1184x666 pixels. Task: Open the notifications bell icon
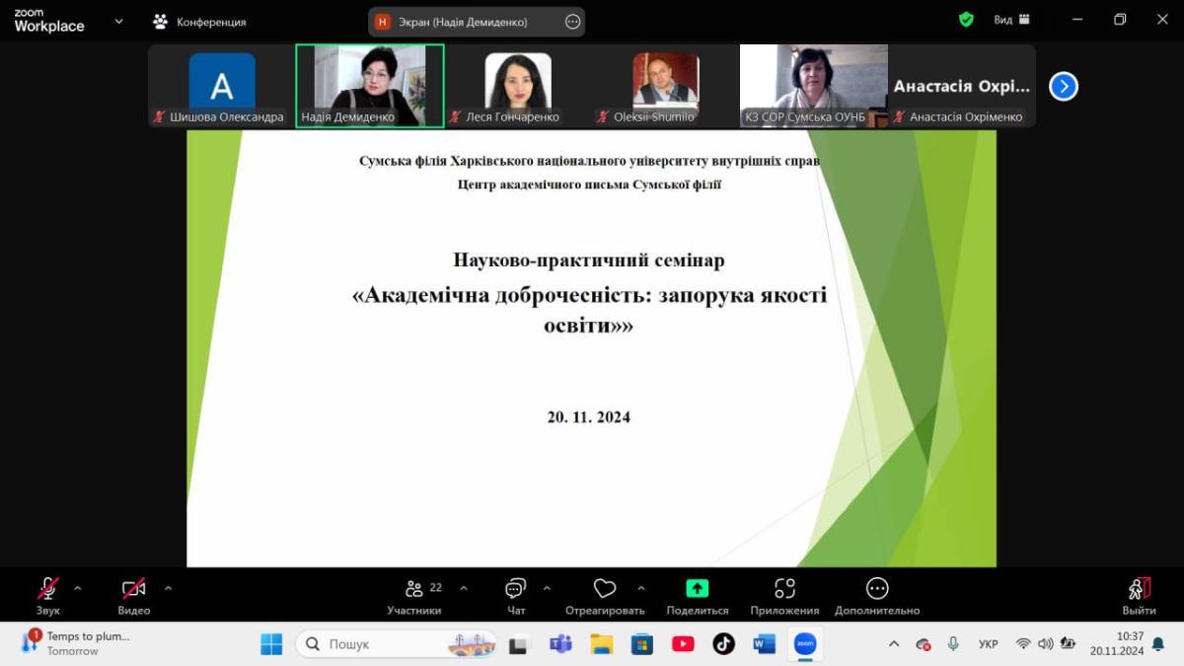click(1158, 644)
